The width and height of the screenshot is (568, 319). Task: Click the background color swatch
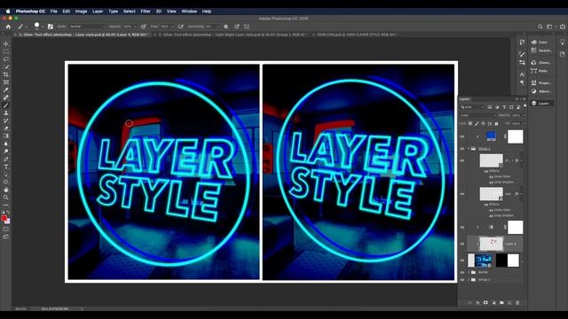(x=8, y=222)
